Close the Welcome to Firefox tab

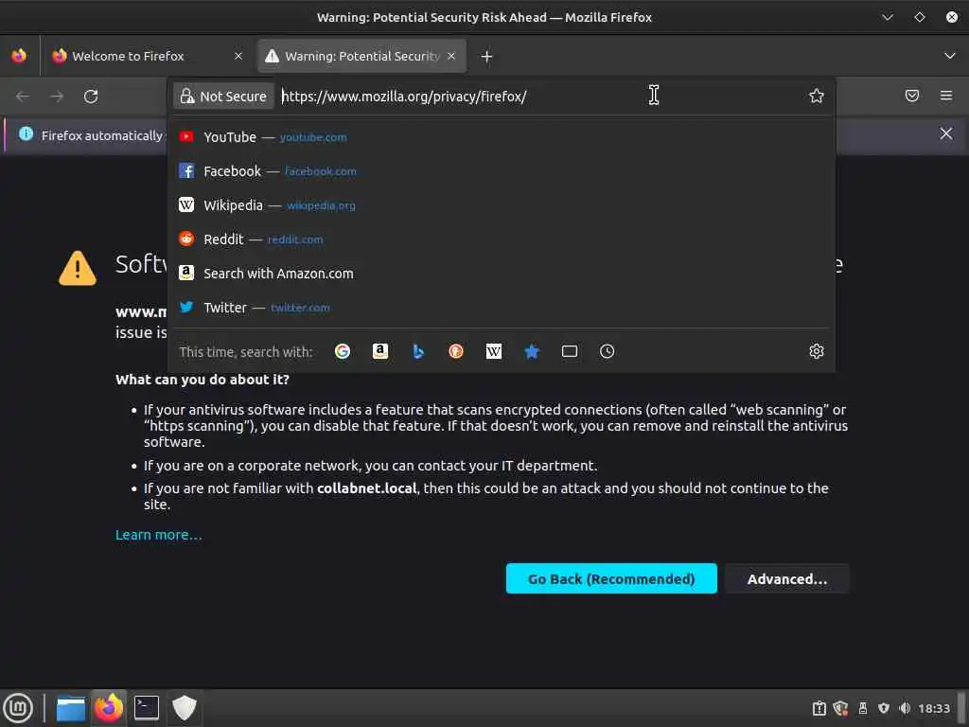pyautogui.click(x=238, y=56)
